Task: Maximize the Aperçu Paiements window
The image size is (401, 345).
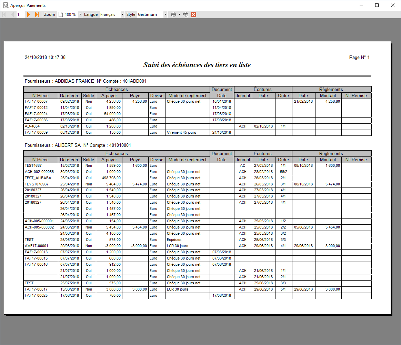Action: tap(377, 5)
